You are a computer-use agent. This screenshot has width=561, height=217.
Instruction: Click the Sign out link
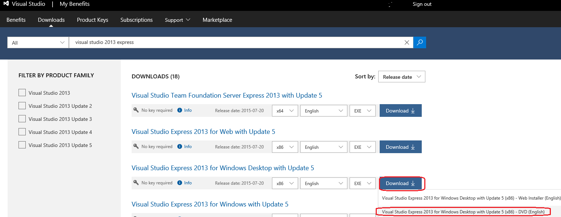(x=422, y=4)
